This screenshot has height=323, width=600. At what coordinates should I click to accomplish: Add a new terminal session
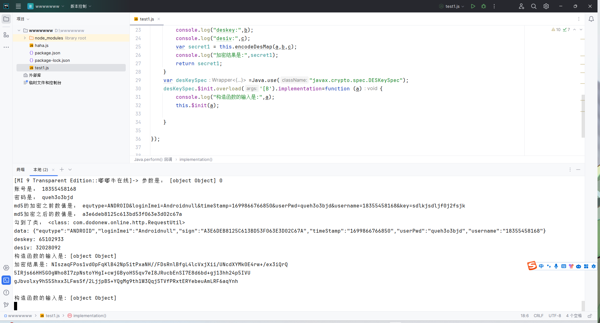[62, 170]
